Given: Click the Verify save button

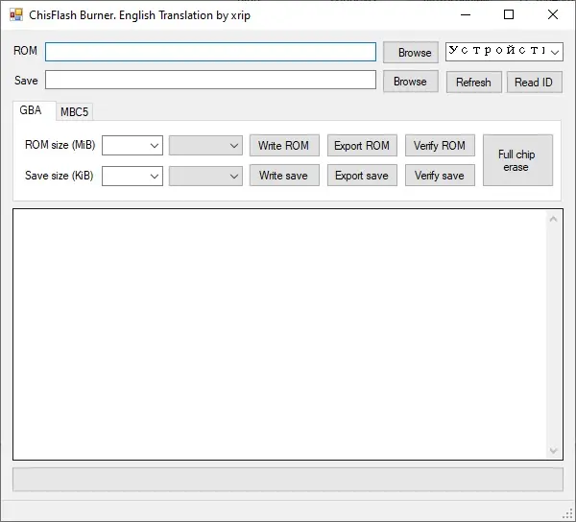Looking at the screenshot, I should point(440,176).
